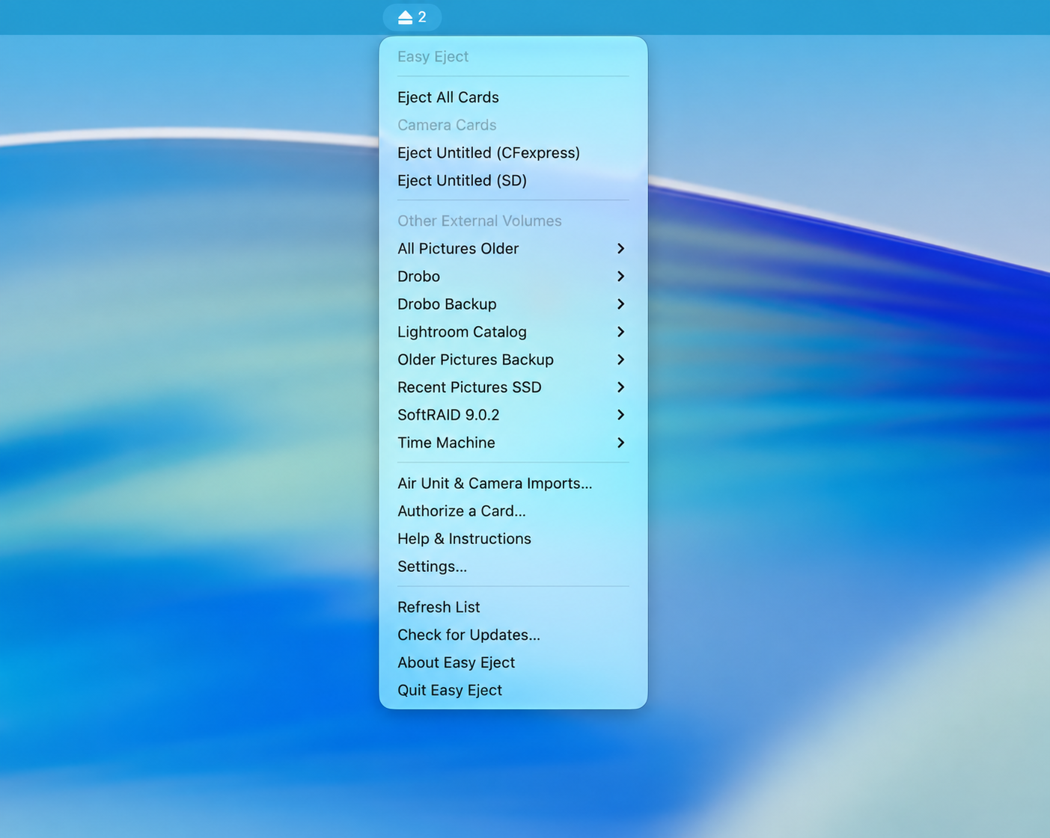This screenshot has width=1050, height=838.
Task: Refresh the volume list
Action: pos(513,607)
